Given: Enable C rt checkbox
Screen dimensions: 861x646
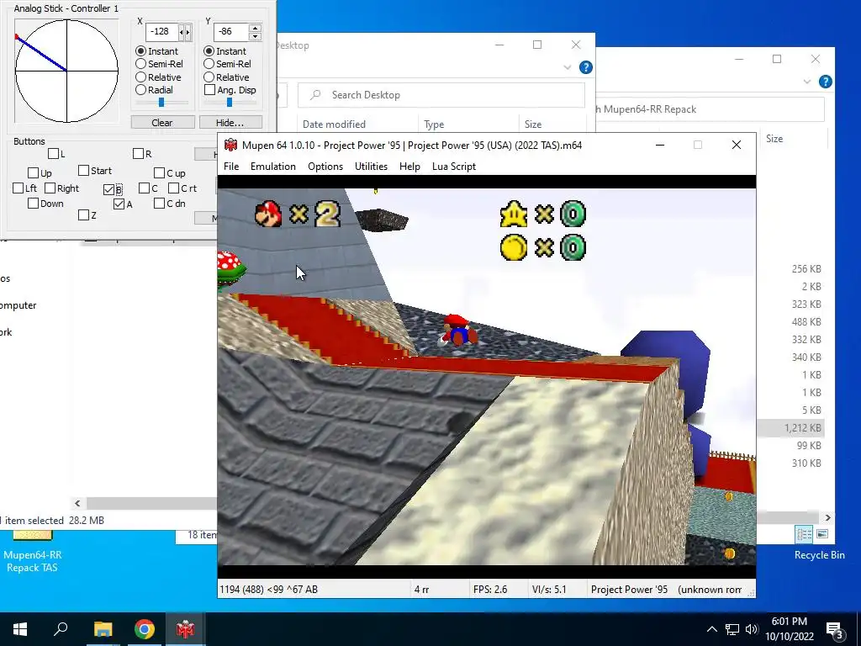Looking at the screenshot, I should point(173,188).
